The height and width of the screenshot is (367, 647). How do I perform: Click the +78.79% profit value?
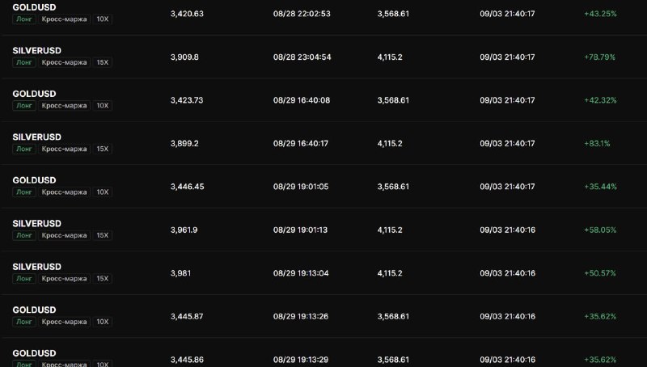tap(599, 57)
